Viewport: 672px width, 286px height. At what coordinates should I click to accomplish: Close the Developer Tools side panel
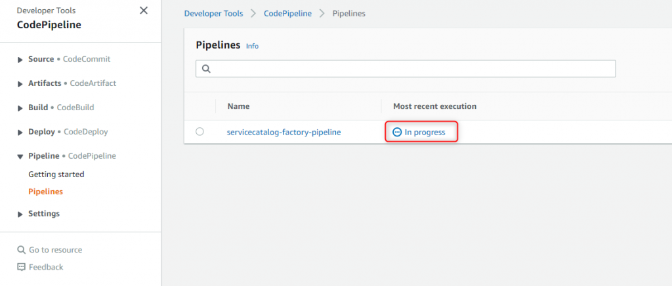144,10
